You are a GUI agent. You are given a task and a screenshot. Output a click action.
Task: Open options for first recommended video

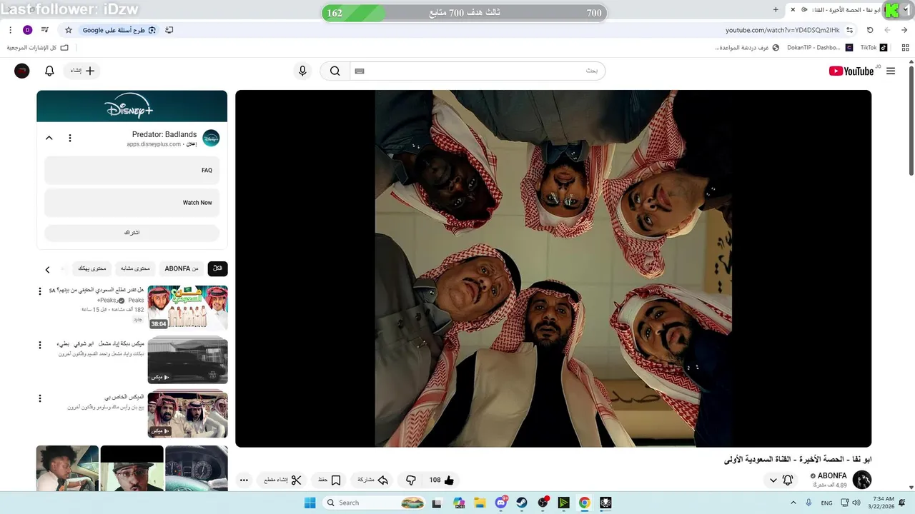click(x=40, y=291)
